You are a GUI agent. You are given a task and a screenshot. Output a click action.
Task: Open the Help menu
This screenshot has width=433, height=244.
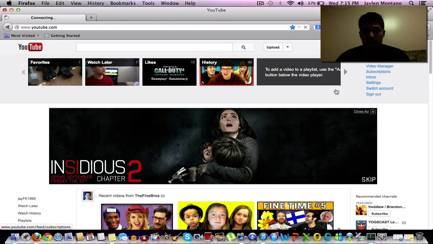point(190,3)
